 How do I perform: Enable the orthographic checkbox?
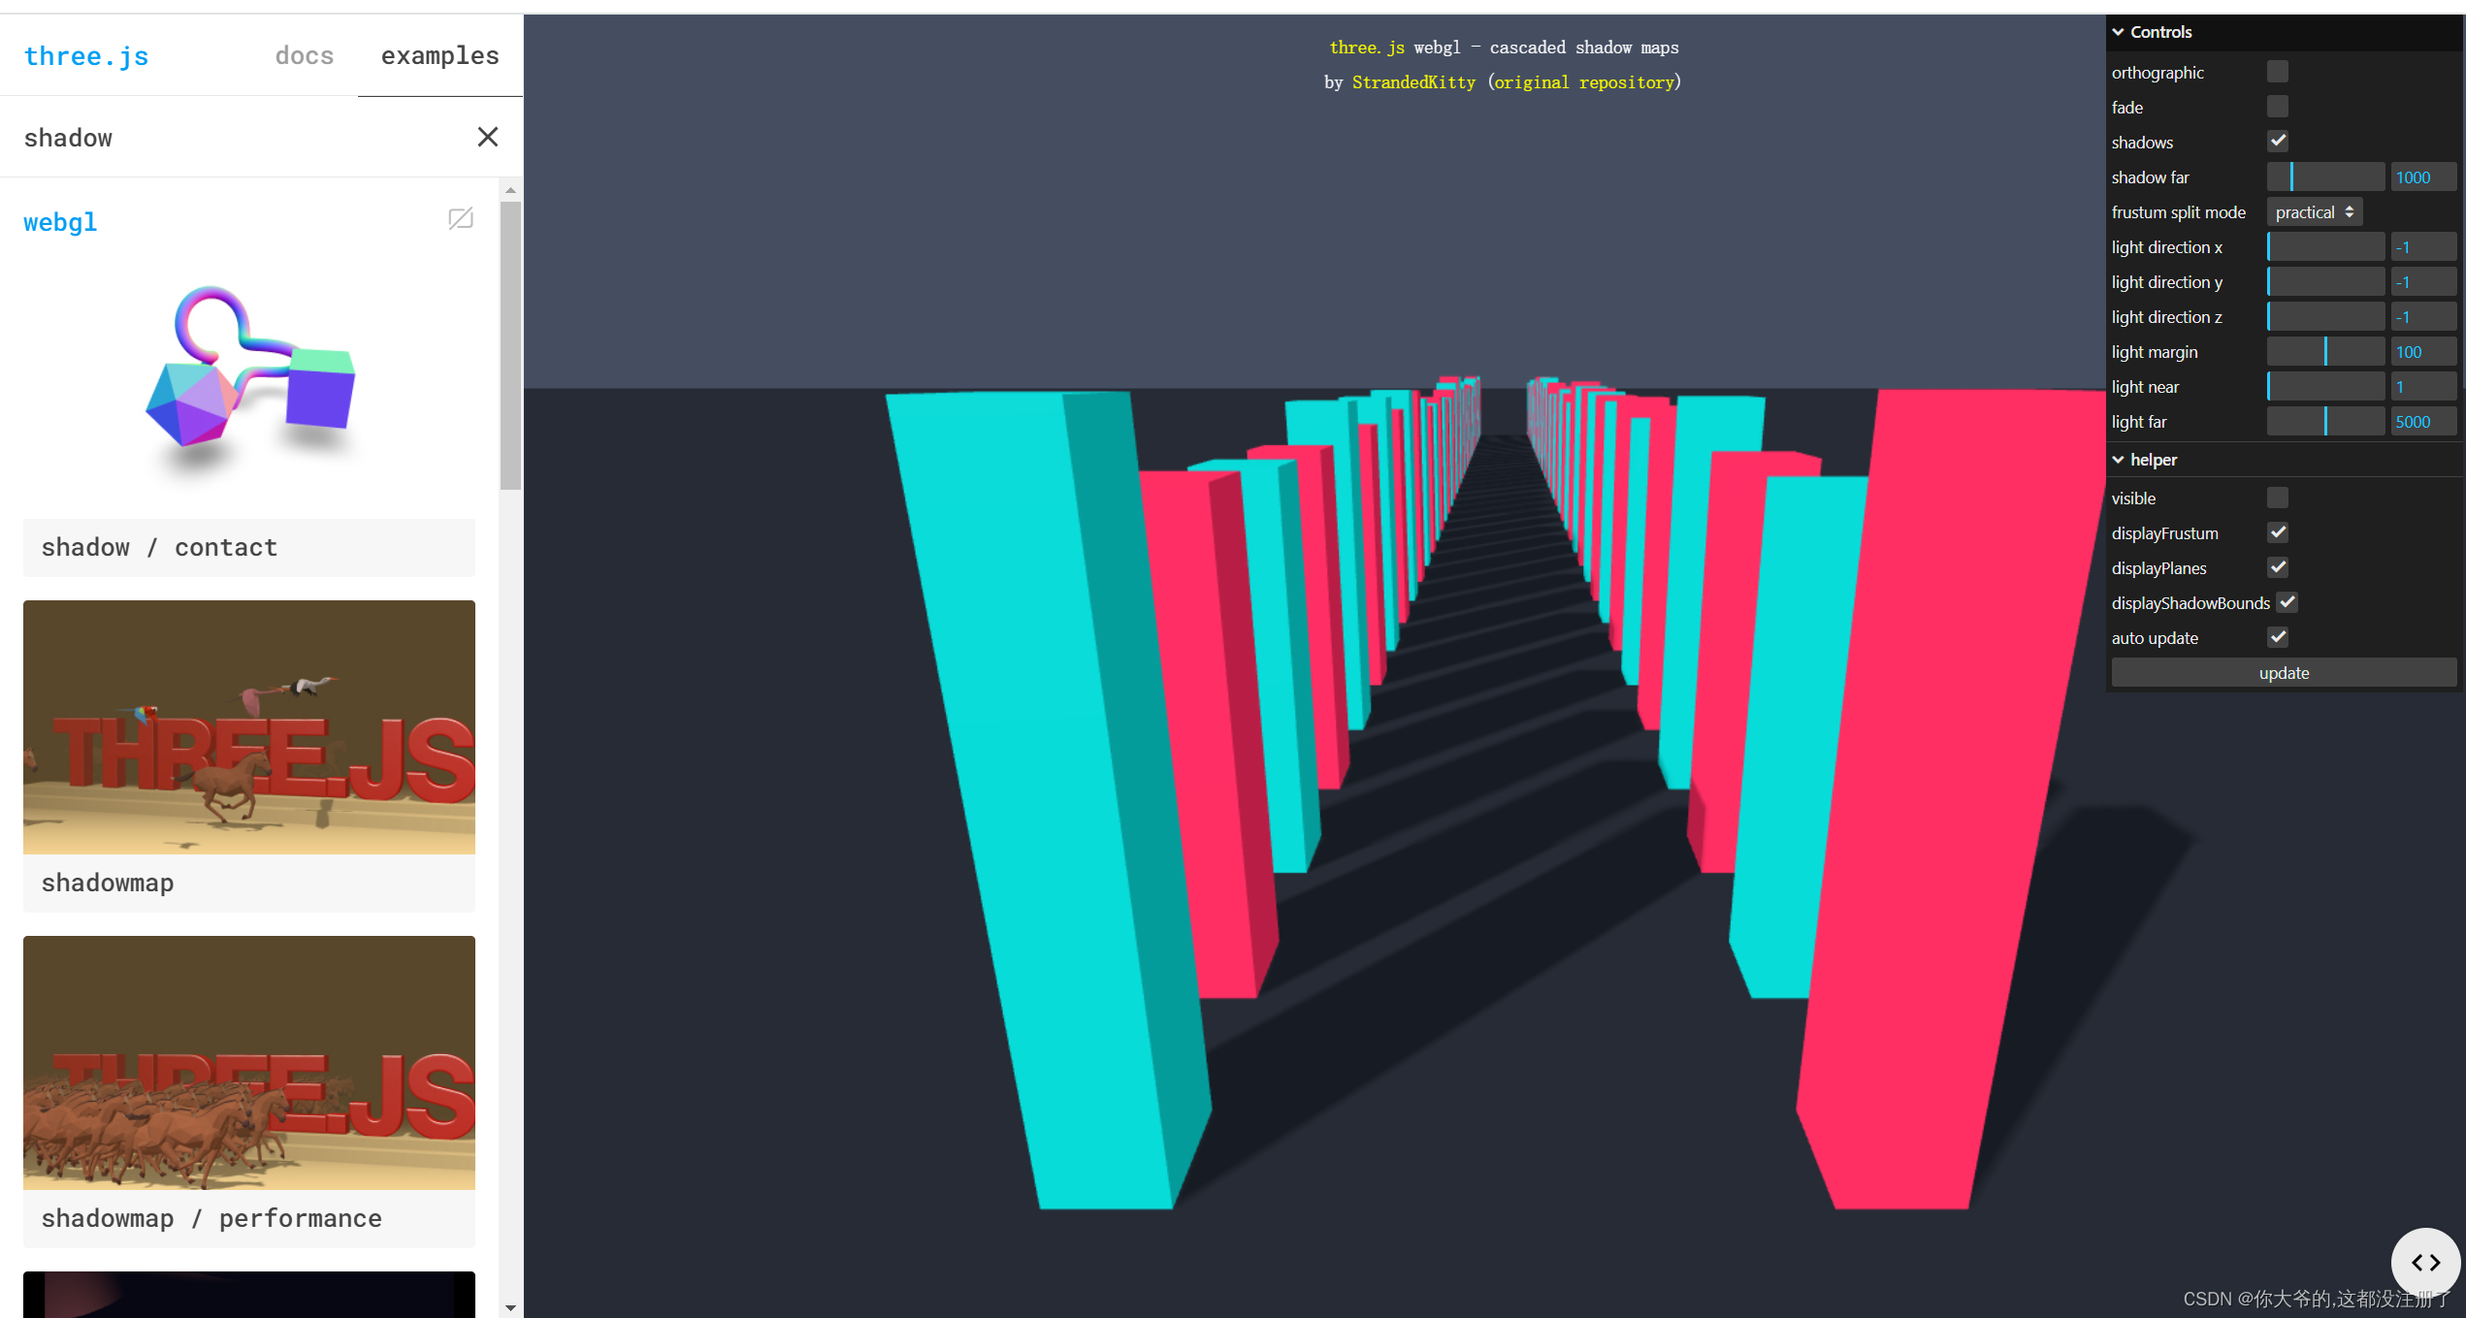click(2277, 72)
